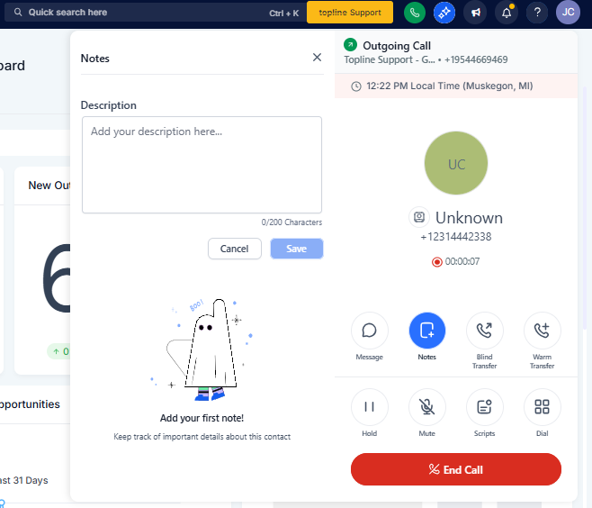End the call

tap(456, 469)
